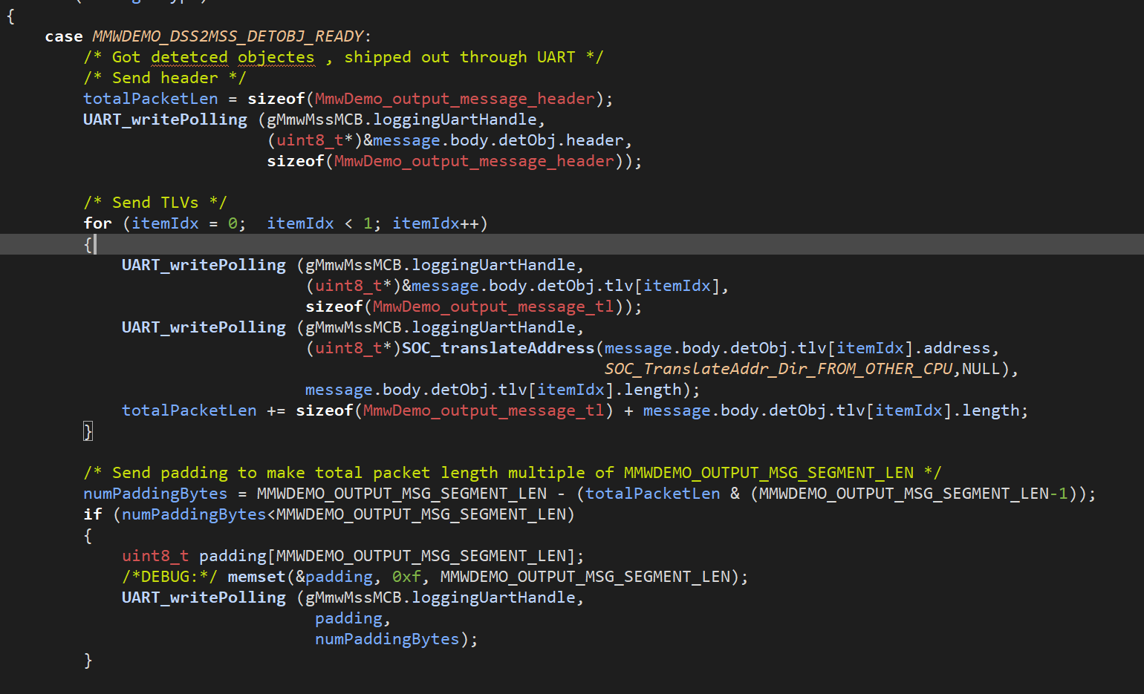Image resolution: width=1144 pixels, height=694 pixels.
Task: Select the MMWDEMO_DSS2MSS_DETOBJ_READY label
Action: point(228,36)
